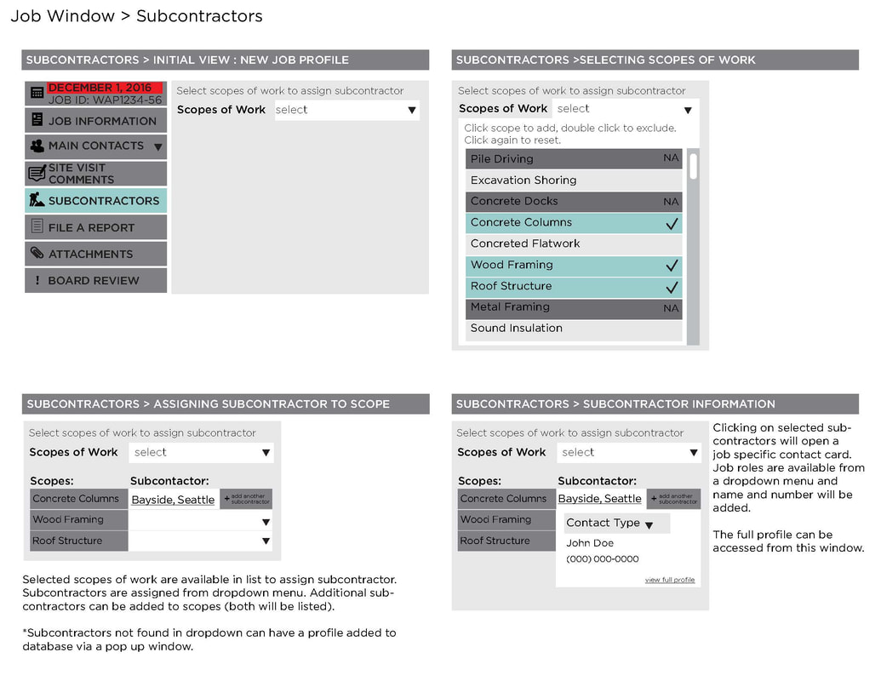Click the calendar icon beside the job date
Image resolution: width=881 pixels, height=681 pixels.
tap(37, 94)
